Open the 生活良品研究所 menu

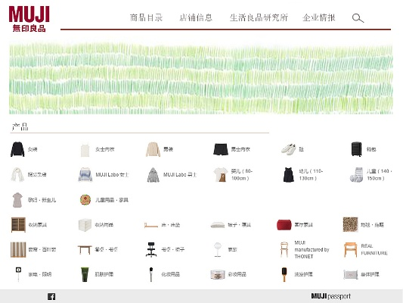tap(259, 17)
